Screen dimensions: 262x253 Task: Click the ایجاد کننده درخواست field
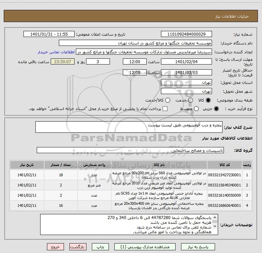pyautogui.click(x=144, y=52)
